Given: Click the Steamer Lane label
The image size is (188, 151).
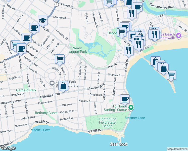Looking at the screenshot, I should pos(135,118).
